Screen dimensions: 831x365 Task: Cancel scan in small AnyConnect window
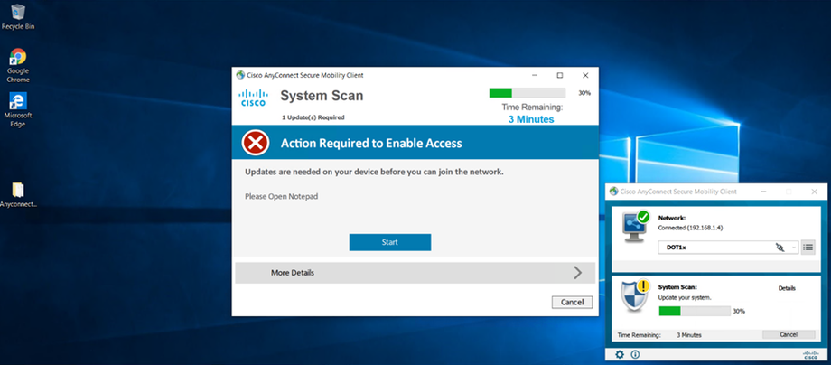(789, 335)
